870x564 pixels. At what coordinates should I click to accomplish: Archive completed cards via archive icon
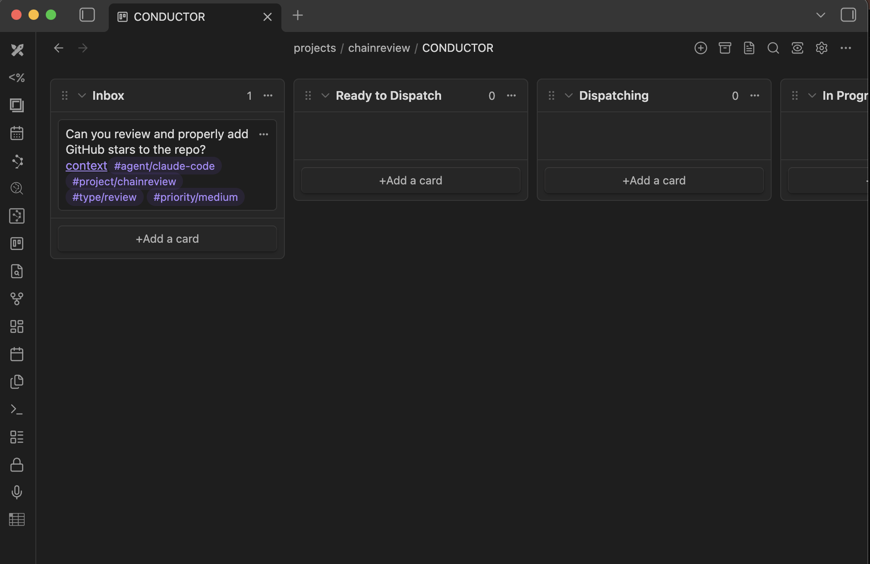click(725, 48)
